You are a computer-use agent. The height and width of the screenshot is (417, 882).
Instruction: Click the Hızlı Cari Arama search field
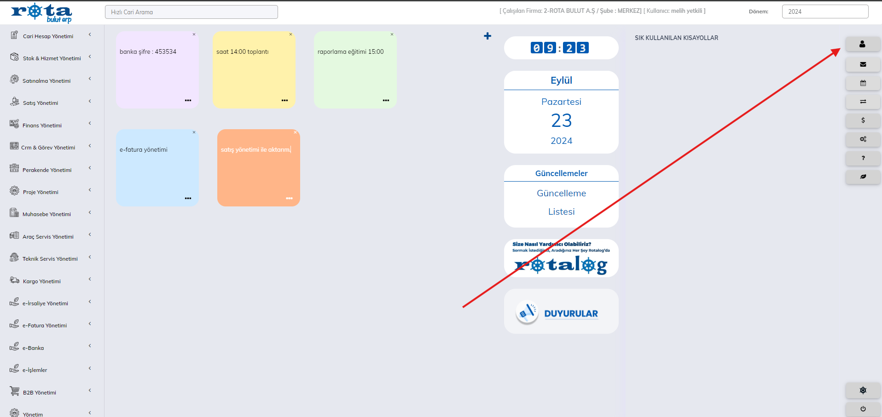click(x=191, y=12)
